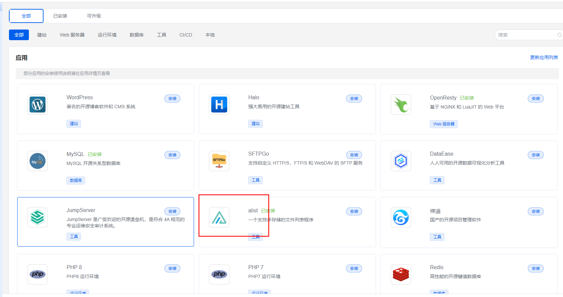Click the WordPress app icon
This screenshot has width=563, height=297.
(x=38, y=105)
